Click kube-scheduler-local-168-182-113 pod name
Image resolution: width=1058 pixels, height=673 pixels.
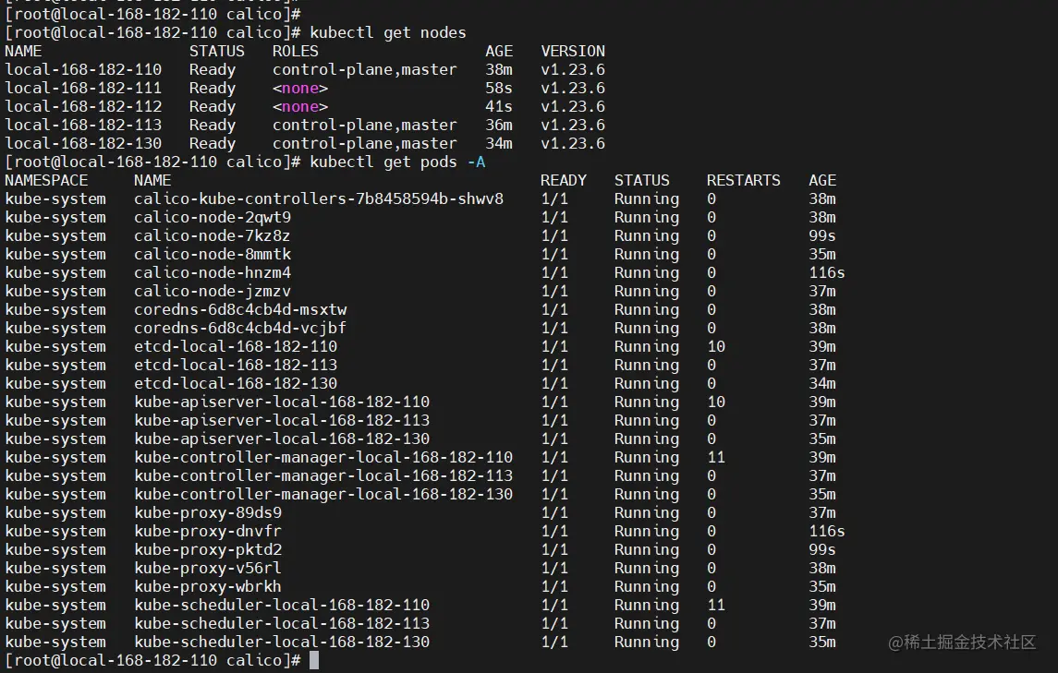(282, 624)
